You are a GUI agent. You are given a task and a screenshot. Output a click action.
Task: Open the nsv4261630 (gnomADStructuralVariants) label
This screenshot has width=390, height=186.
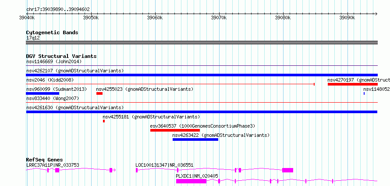pyautogui.click(x=75, y=107)
